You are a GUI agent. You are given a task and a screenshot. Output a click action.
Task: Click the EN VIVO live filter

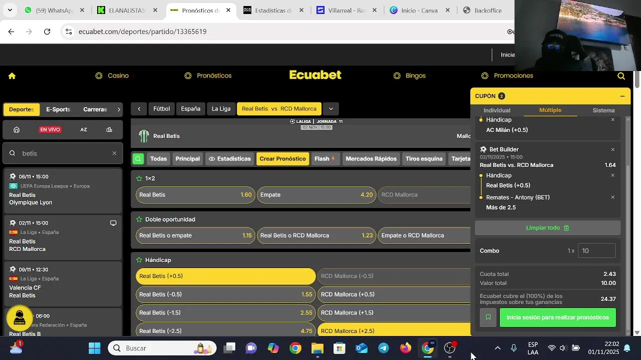point(50,129)
